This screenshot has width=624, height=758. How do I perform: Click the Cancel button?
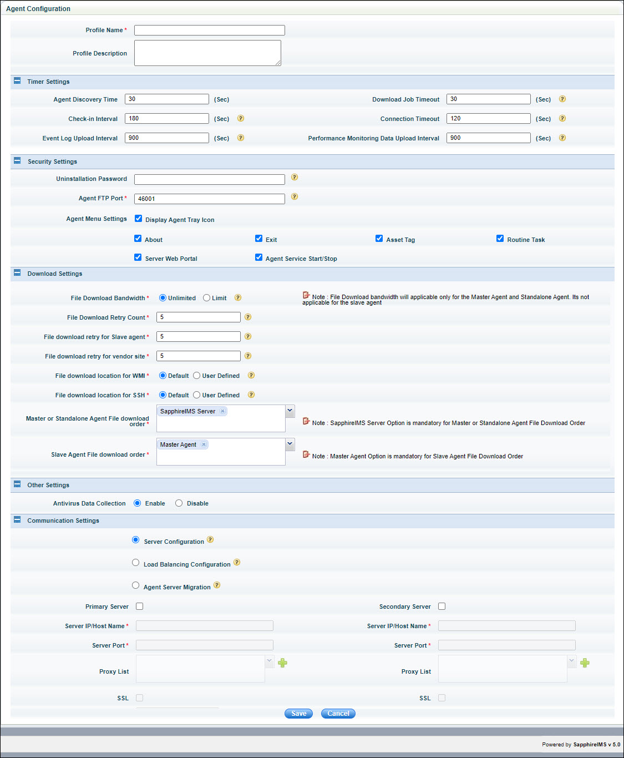338,714
